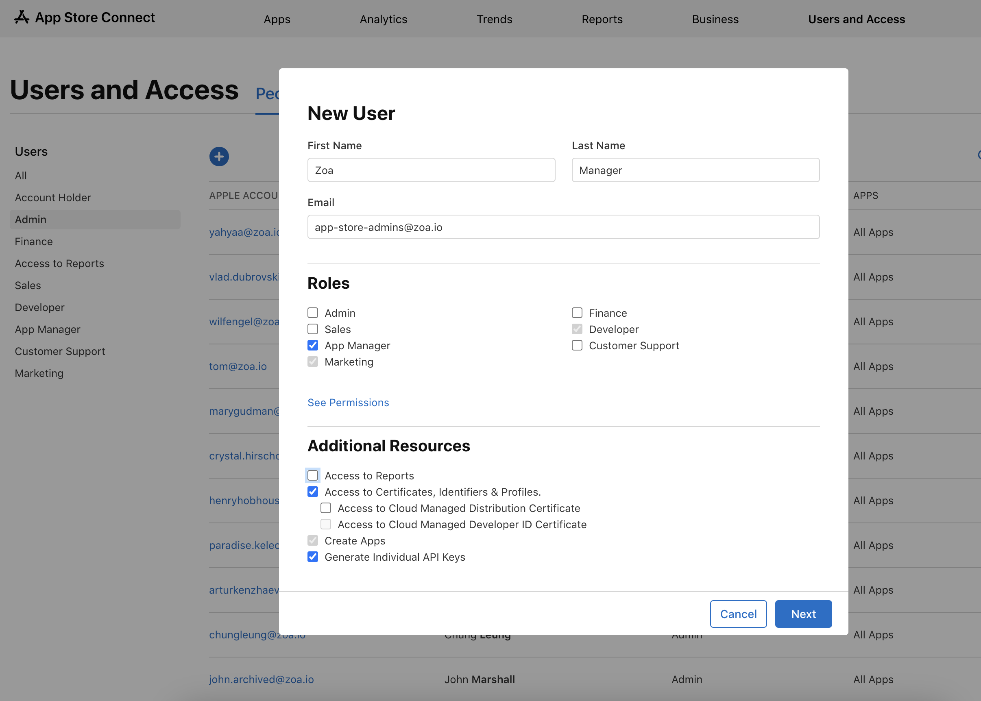Toggle the Create Apps checkbox
Image resolution: width=981 pixels, height=701 pixels.
pyautogui.click(x=313, y=540)
